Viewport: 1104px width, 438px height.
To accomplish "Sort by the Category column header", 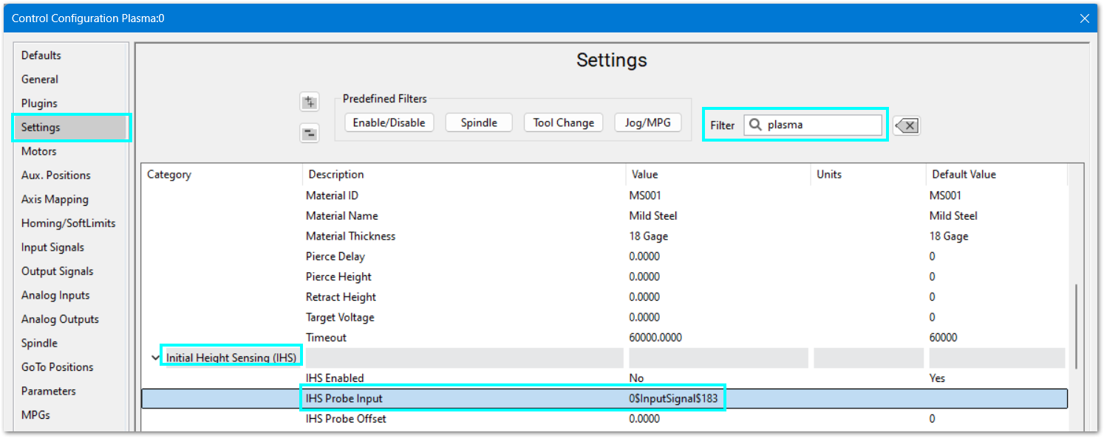I will [222, 175].
